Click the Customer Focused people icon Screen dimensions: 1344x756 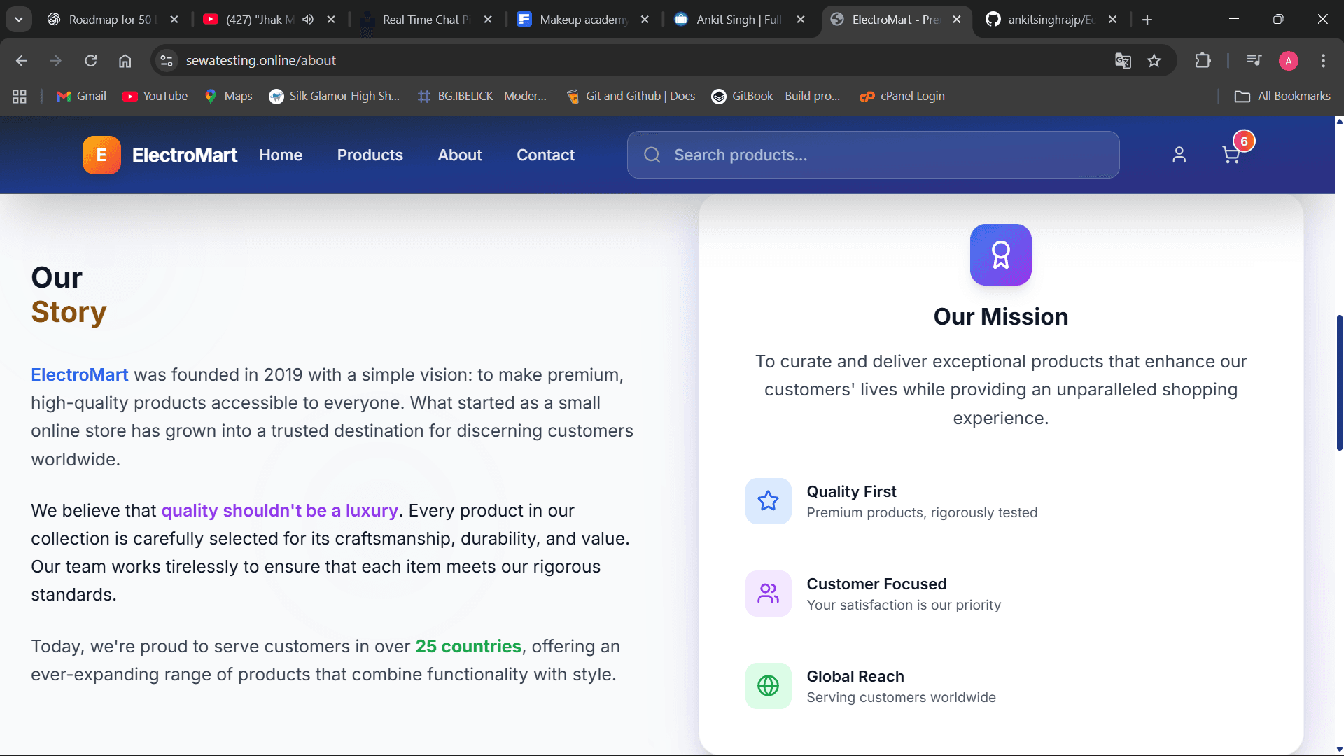pos(768,594)
